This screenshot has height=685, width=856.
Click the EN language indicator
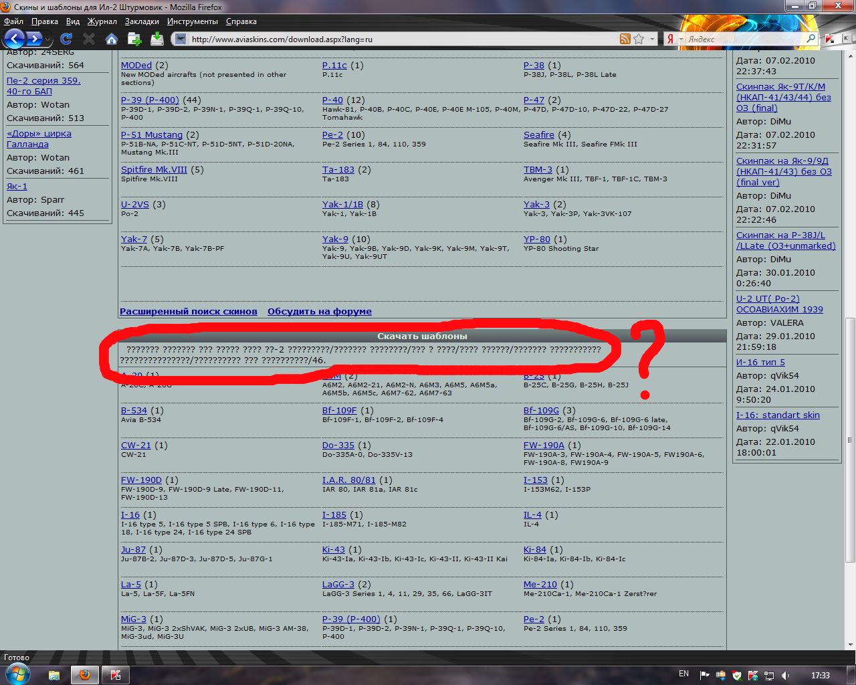click(683, 674)
